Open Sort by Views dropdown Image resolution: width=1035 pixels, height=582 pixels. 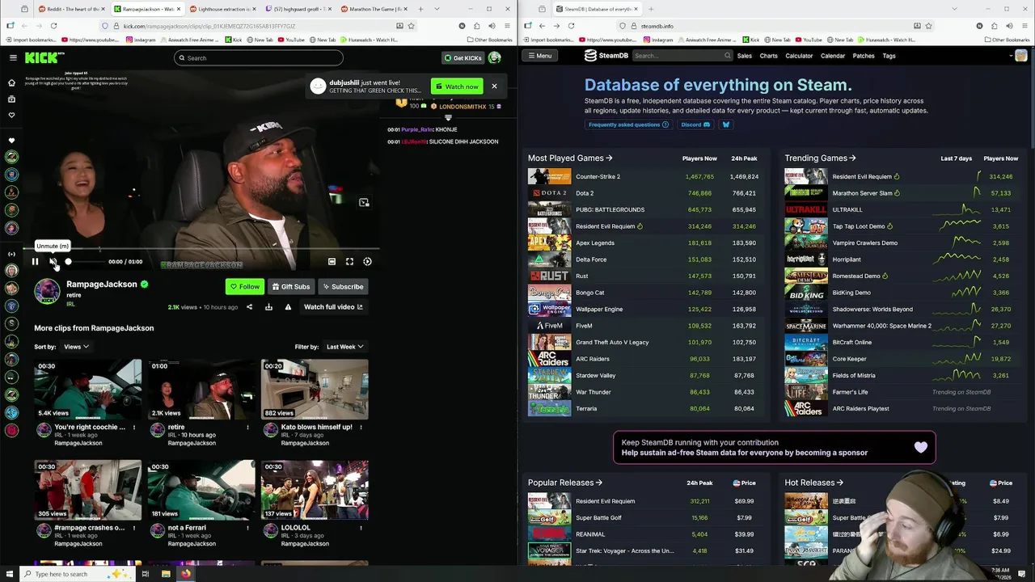(x=76, y=347)
